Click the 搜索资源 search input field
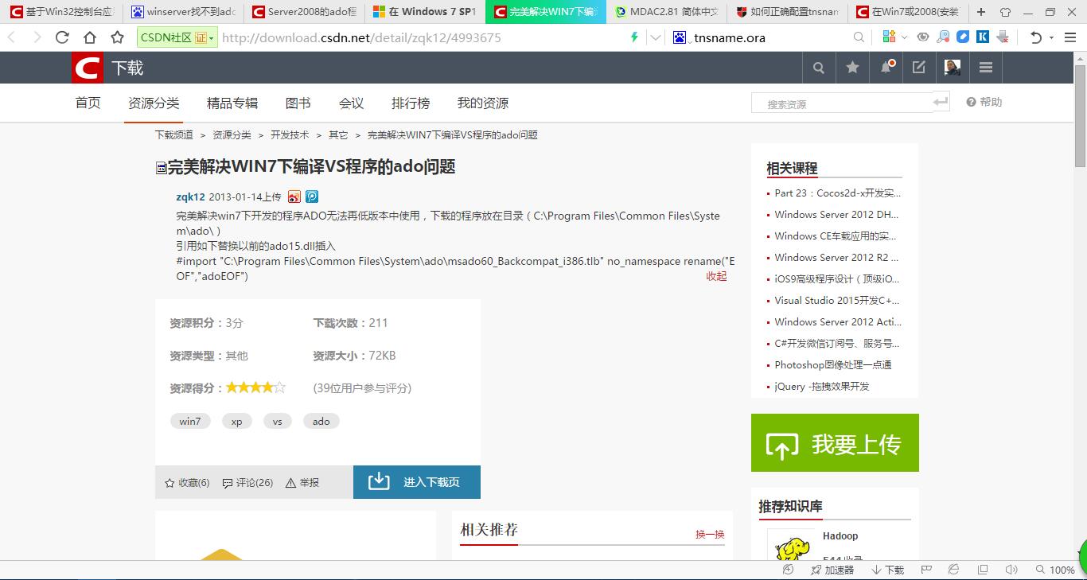This screenshot has height=580, width=1087. point(842,103)
